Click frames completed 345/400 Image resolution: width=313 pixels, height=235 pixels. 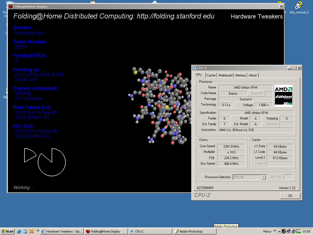(x=23, y=93)
